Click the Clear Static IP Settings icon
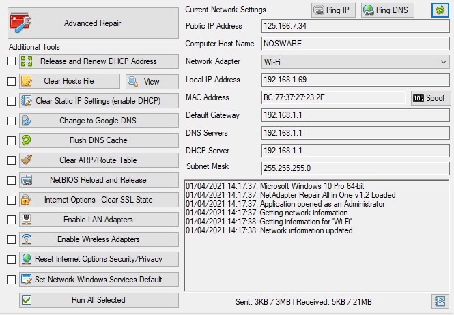454x315 pixels. 27,101
